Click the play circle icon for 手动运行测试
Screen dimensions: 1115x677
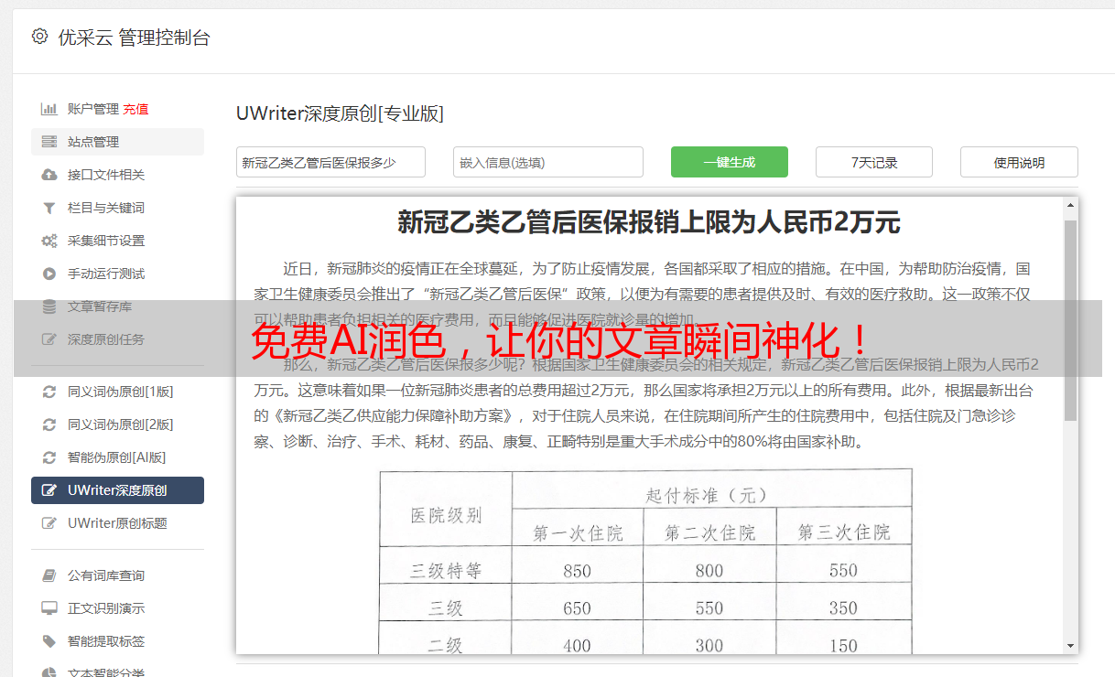coord(49,274)
